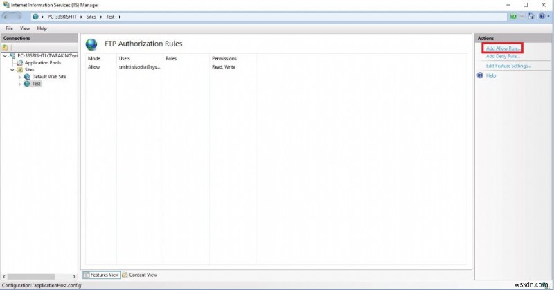This screenshot has width=554, height=290.
Task: Click the Content View tab icon
Action: pos(125,275)
